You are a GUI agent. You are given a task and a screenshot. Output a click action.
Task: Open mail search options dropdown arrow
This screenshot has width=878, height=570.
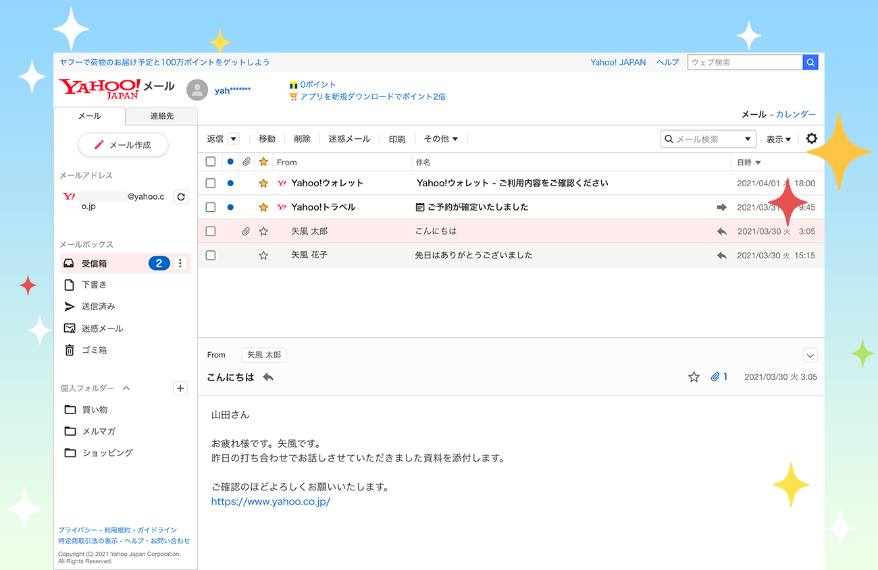pyautogui.click(x=748, y=140)
